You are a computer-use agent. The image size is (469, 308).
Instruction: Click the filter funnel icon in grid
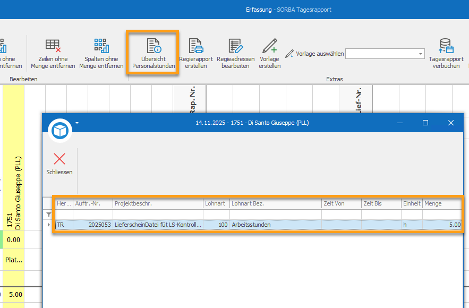pyautogui.click(x=49, y=215)
